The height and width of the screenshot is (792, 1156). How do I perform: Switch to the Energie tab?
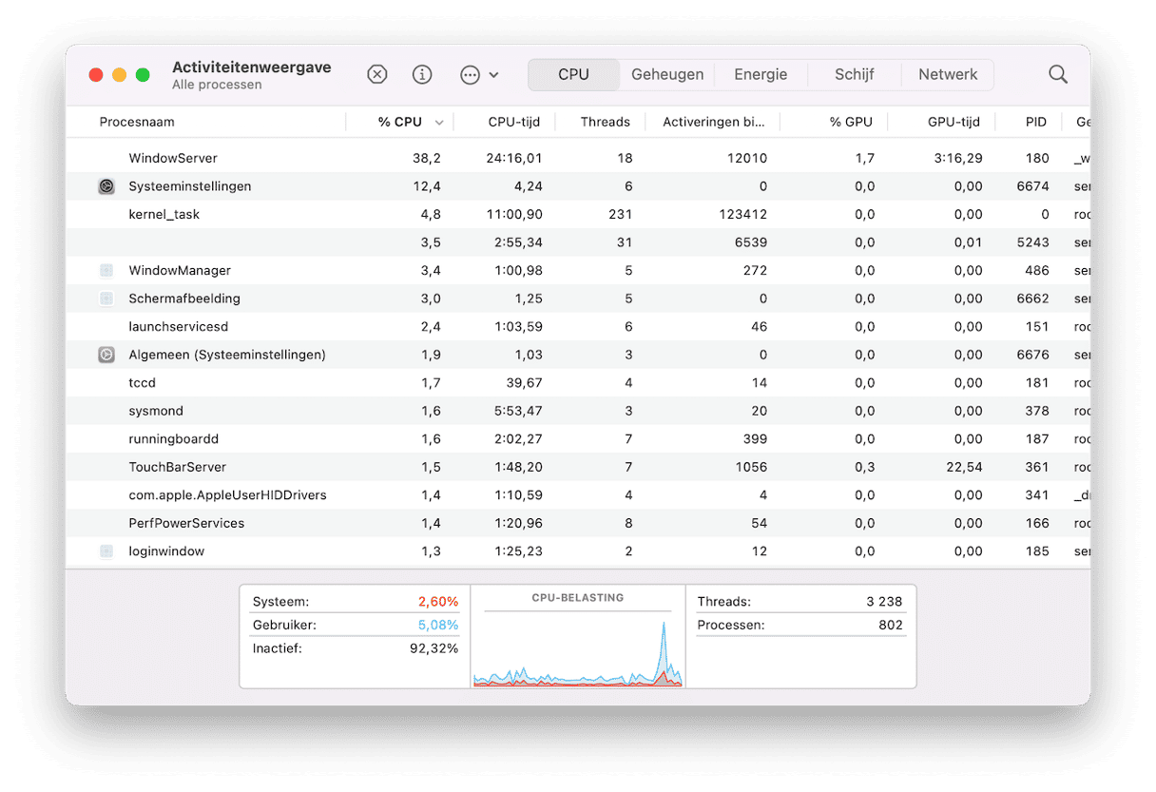pyautogui.click(x=761, y=75)
